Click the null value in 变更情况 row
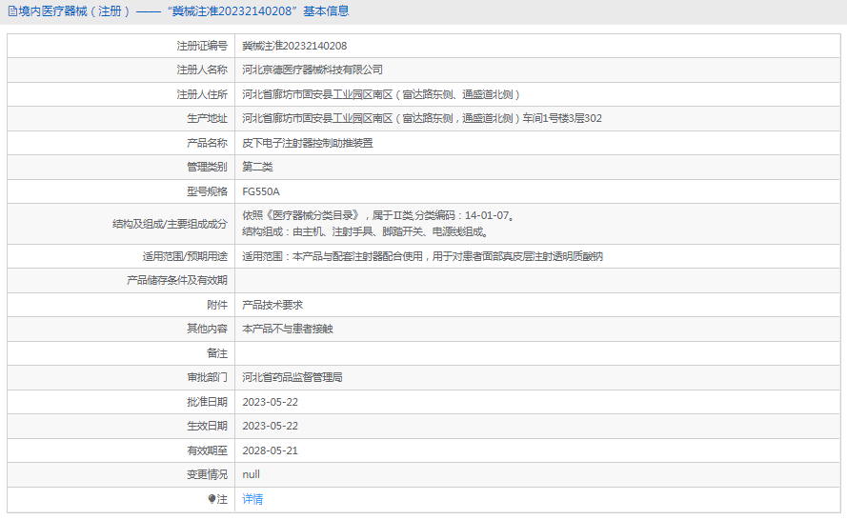Viewport: 847px width, 520px height. point(252,474)
